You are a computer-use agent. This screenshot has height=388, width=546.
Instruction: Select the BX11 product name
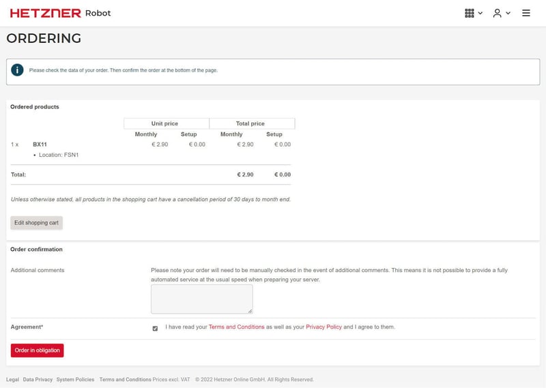coord(40,145)
